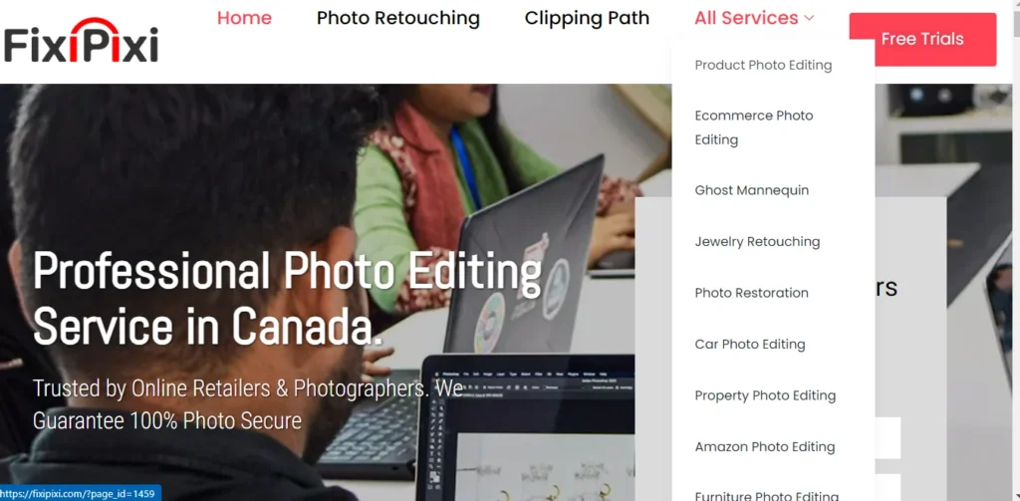
Task: Open Ghost Mannequin service page
Action: 751,190
